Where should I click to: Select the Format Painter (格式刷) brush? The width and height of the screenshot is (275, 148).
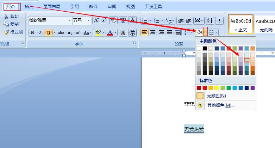pyautogui.click(x=6, y=32)
